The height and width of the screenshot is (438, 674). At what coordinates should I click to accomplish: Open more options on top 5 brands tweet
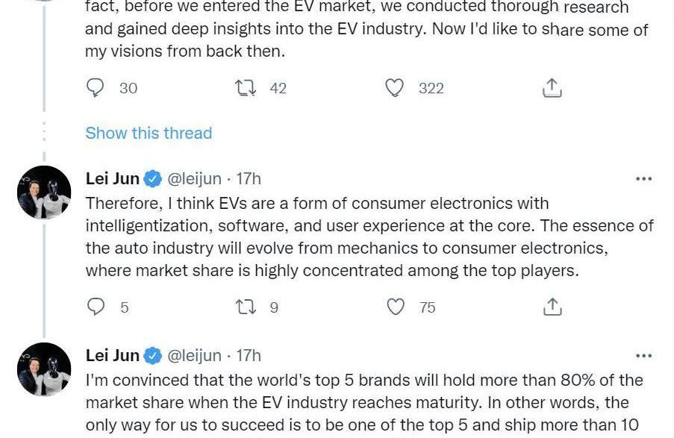[643, 356]
